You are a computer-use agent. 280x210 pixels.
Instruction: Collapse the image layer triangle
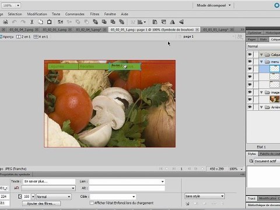pos(261,92)
